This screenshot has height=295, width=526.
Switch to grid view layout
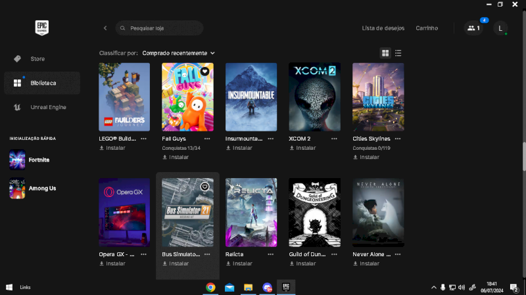click(x=385, y=53)
